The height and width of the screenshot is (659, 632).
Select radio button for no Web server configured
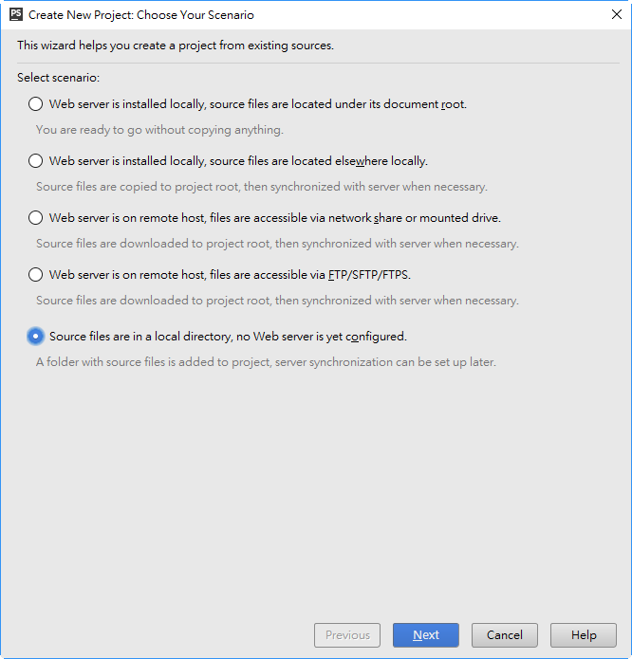click(x=35, y=337)
